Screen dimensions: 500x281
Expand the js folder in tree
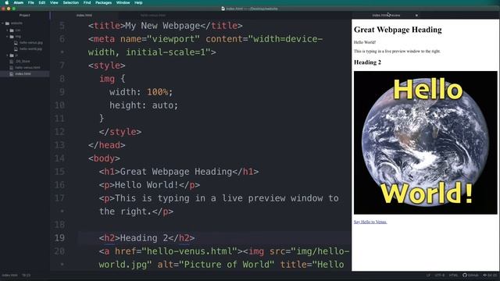pyautogui.click(x=7, y=55)
